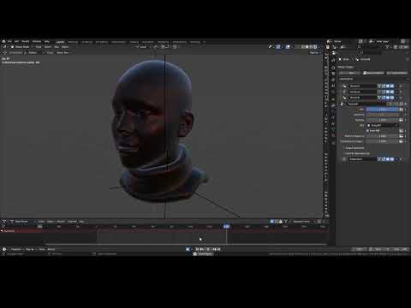Open the Dope Sheet Marker menu
Image resolution: width=411 pixels, height=308 pixels.
click(x=61, y=222)
